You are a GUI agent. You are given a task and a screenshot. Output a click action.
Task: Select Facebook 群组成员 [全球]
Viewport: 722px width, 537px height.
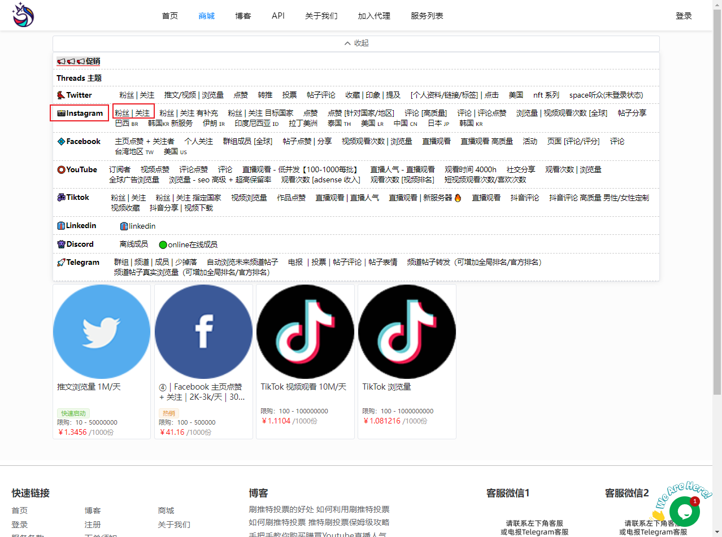coord(247,141)
